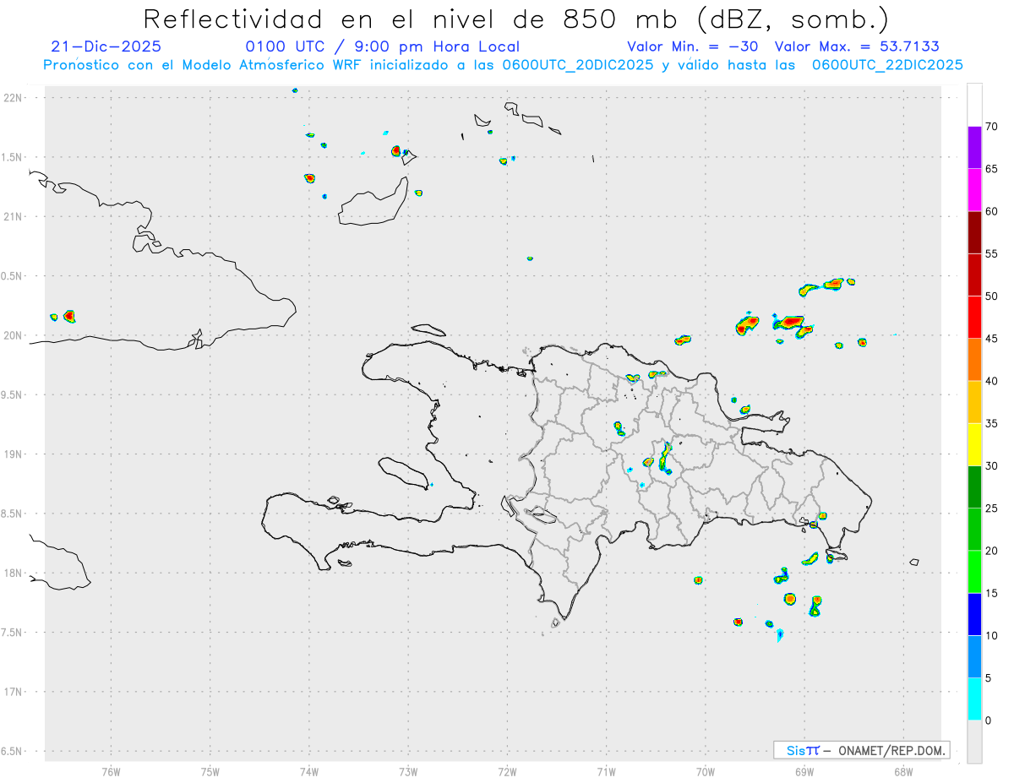Click the longitude label '72W'
This screenshot has height=783, width=1014.
(507, 772)
